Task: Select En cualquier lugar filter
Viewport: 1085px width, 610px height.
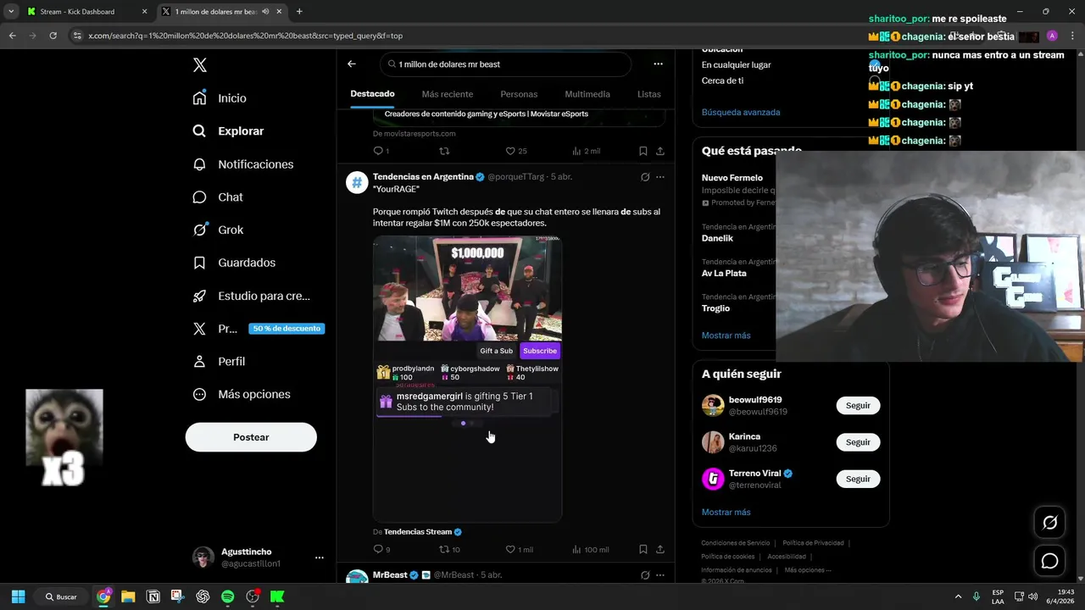Action: click(736, 64)
